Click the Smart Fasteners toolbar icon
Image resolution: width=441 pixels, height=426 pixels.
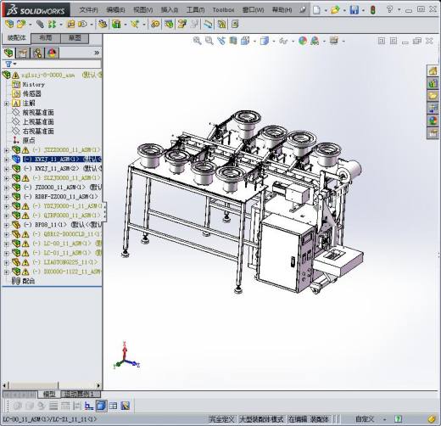(x=70, y=25)
